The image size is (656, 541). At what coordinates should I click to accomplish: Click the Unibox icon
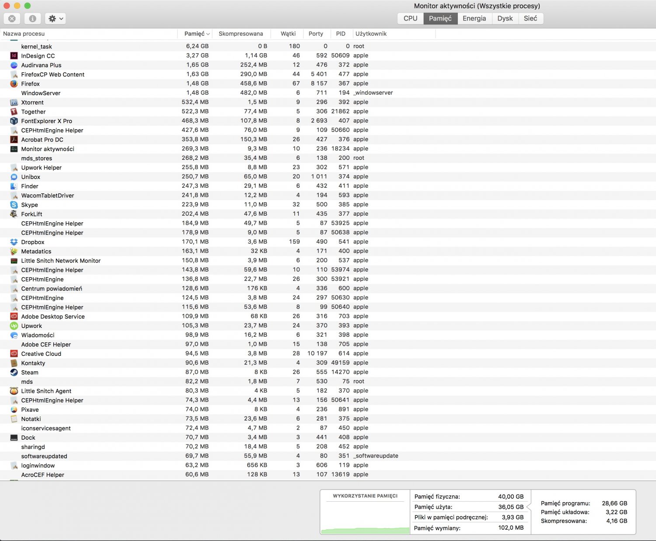pyautogui.click(x=14, y=177)
